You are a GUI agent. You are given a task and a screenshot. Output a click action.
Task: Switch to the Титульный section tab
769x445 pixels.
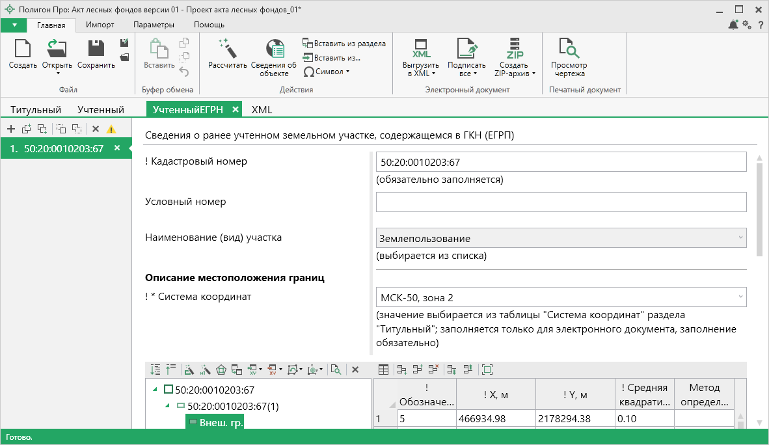[x=36, y=109]
